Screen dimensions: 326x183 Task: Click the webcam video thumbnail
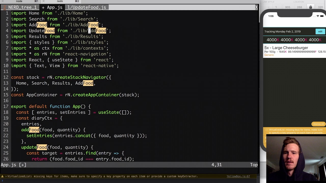coord(296,159)
